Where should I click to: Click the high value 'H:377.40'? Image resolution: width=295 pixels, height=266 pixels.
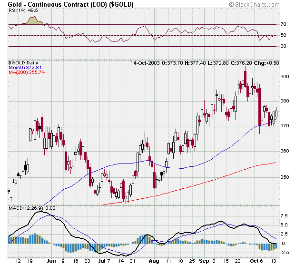pyautogui.click(x=195, y=63)
